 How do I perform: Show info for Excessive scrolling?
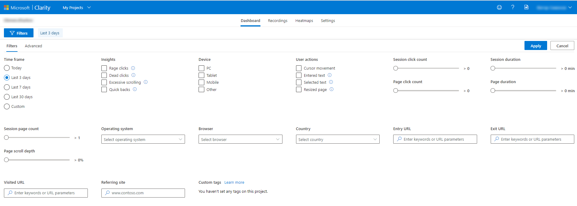(146, 82)
